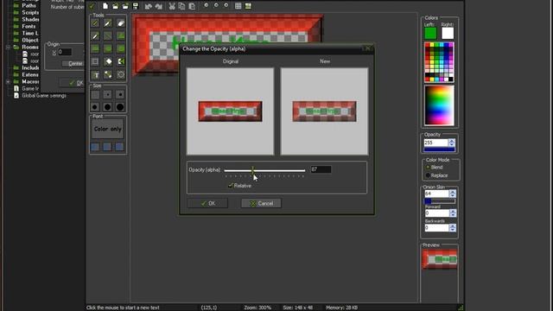Paste from clipboard using the paste icon
553x311 pixels.
pyautogui.click(x=192, y=6)
